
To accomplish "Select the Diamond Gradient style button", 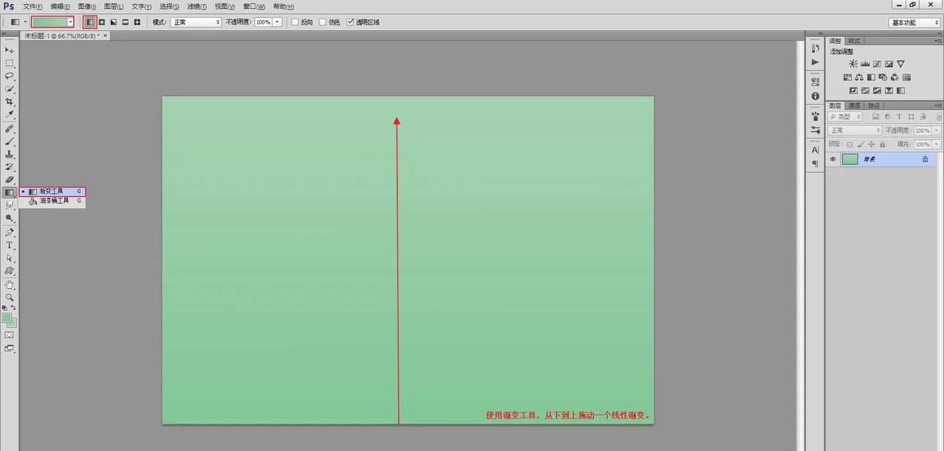I will coord(137,22).
